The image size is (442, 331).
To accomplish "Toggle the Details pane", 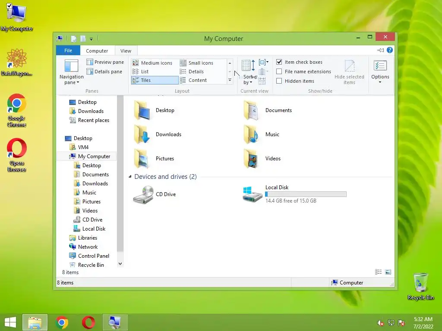I will [104, 72].
